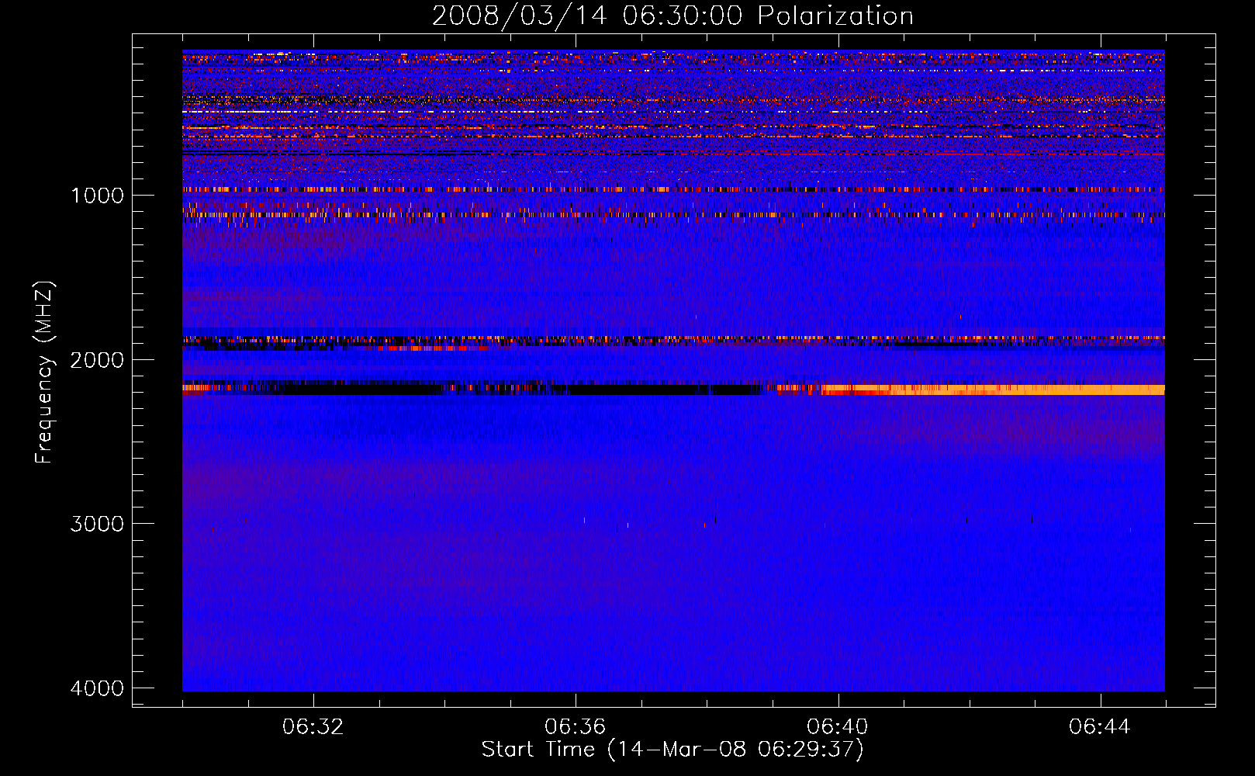1255x776 pixels.
Task: Click the 2000 frequency tick label
Action: [97, 360]
